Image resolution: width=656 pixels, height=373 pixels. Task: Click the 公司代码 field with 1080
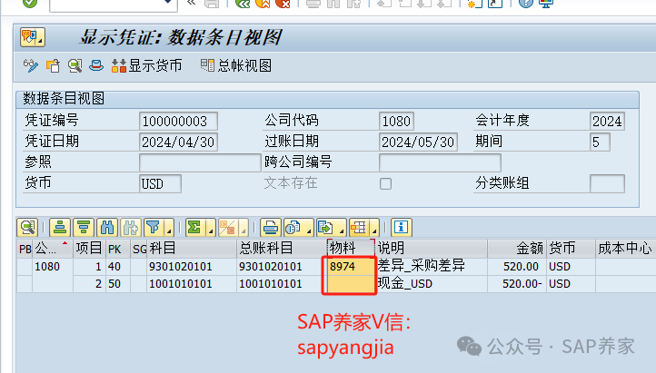pos(396,121)
